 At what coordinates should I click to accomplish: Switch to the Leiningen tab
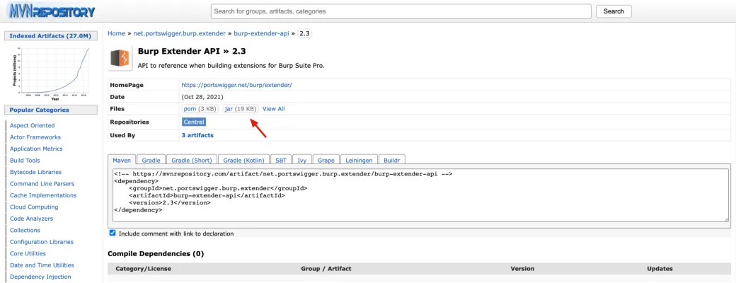359,160
